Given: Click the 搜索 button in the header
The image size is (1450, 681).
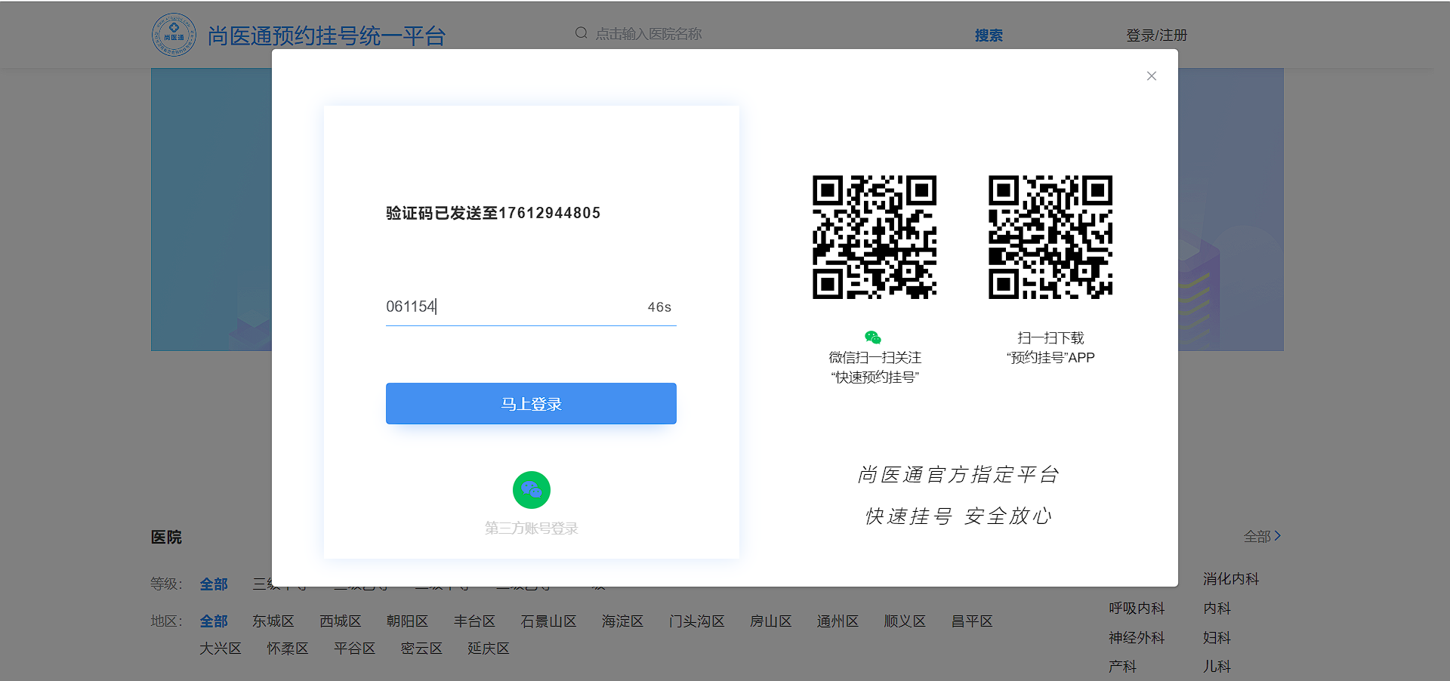Looking at the screenshot, I should [x=989, y=35].
